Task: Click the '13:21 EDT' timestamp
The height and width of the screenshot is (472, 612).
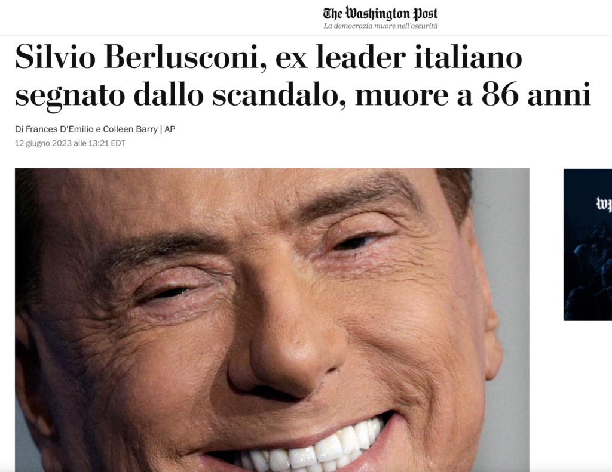Action: click(x=106, y=143)
